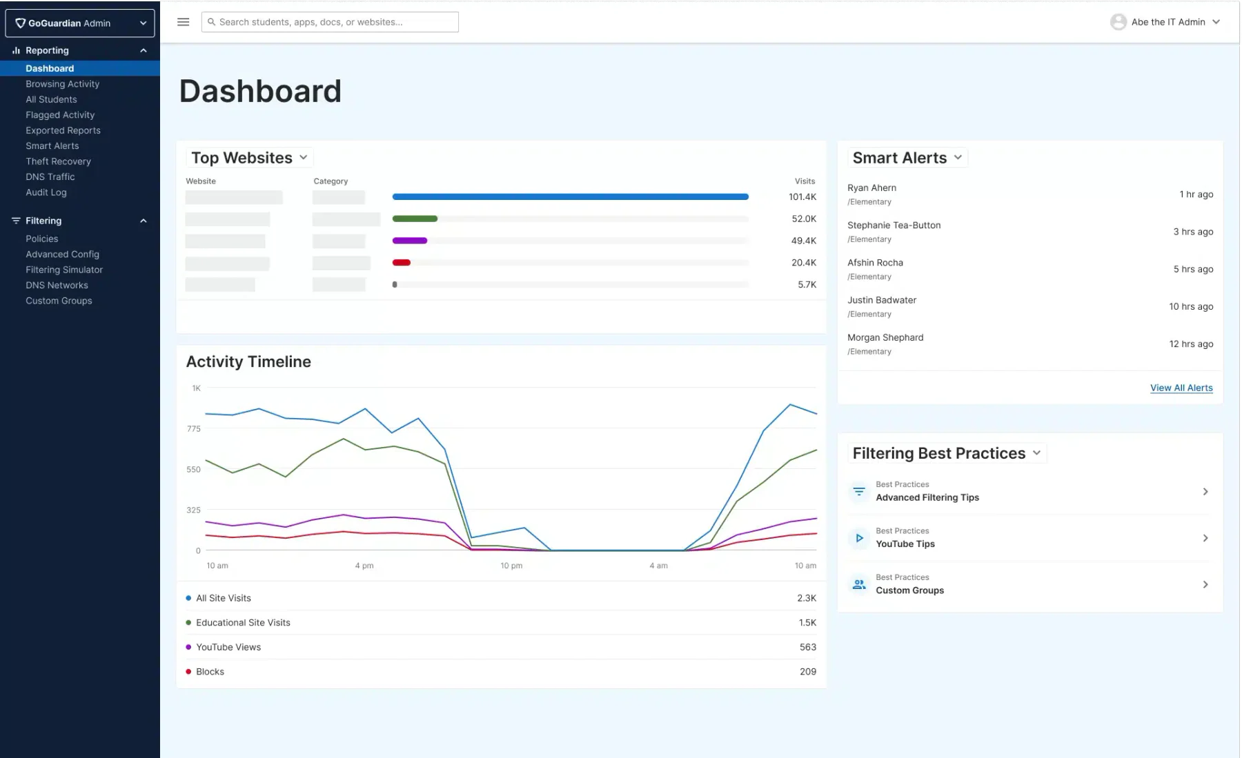1242x758 pixels.
Task: Open the Smart Alerts dropdown
Action: (x=907, y=158)
